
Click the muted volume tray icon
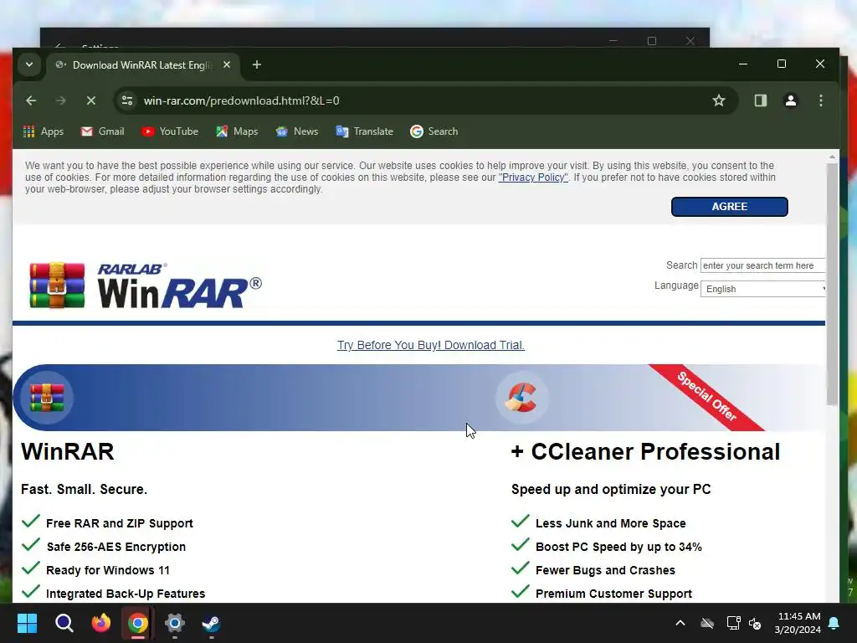point(755,623)
